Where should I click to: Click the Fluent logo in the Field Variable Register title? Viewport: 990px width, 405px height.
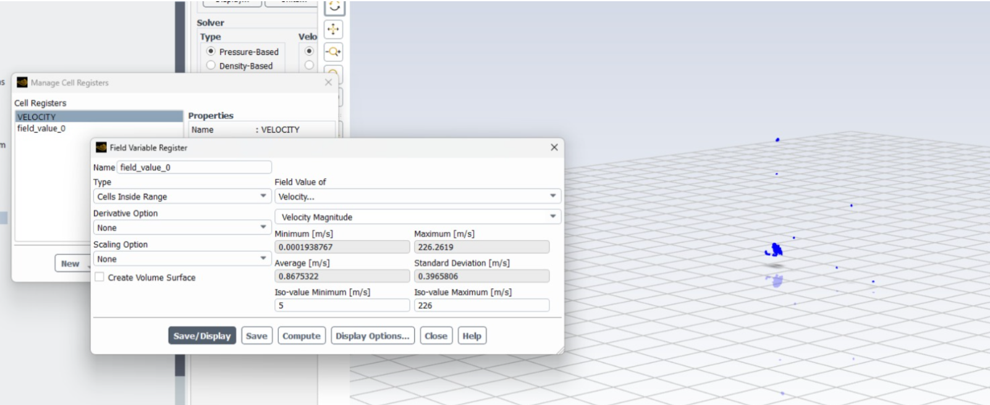pyautogui.click(x=101, y=148)
